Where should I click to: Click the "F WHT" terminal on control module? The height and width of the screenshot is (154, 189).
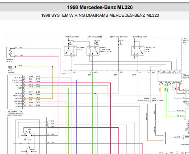pyautogui.click(x=51, y=121)
